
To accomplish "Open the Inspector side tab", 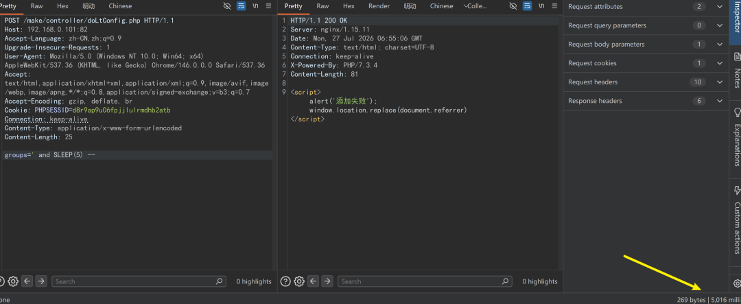I will [x=736, y=22].
